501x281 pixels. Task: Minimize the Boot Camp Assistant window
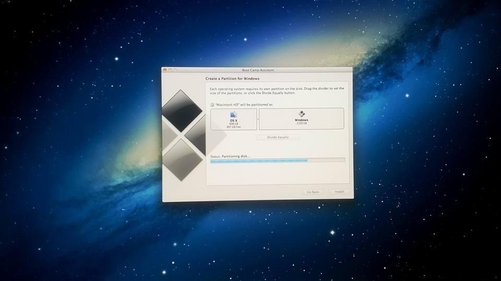[170, 70]
